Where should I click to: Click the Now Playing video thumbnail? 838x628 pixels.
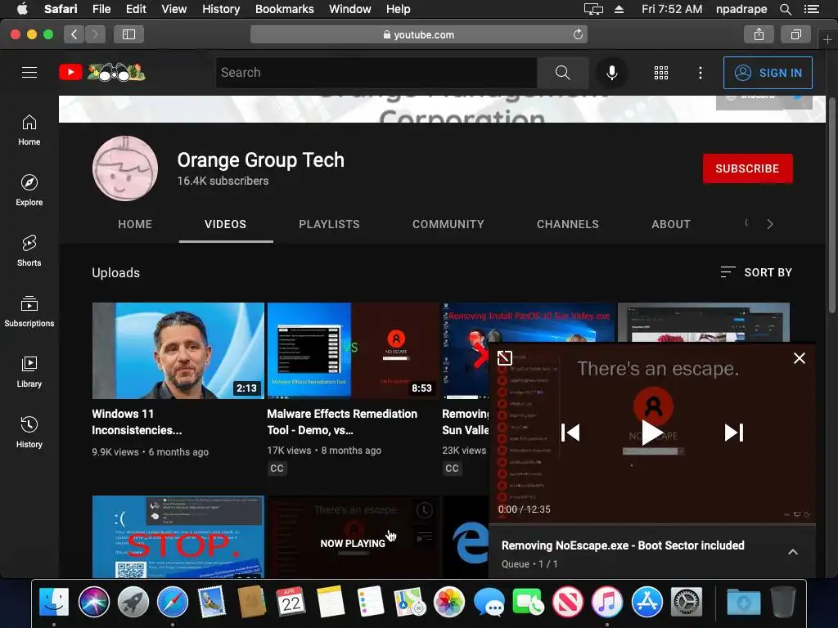tap(353, 536)
